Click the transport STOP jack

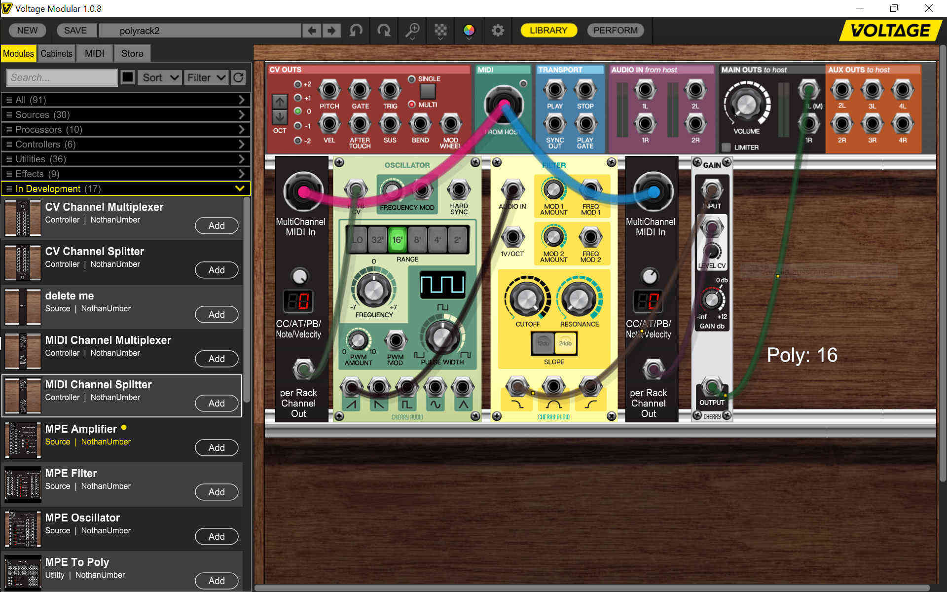tap(585, 90)
